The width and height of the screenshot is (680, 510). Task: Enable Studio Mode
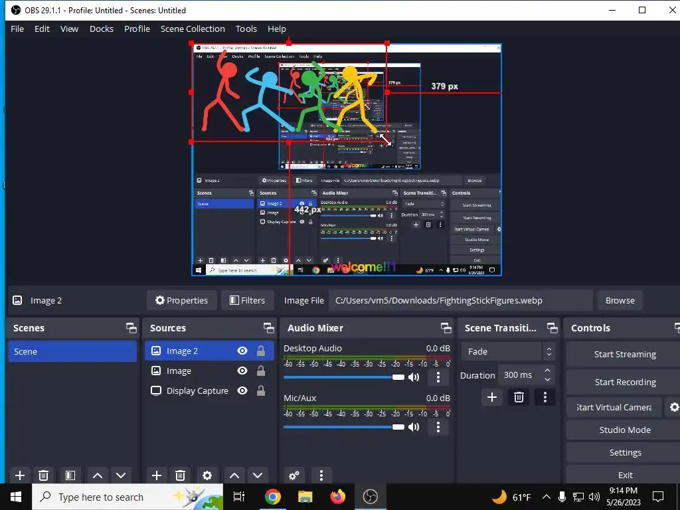coord(624,430)
